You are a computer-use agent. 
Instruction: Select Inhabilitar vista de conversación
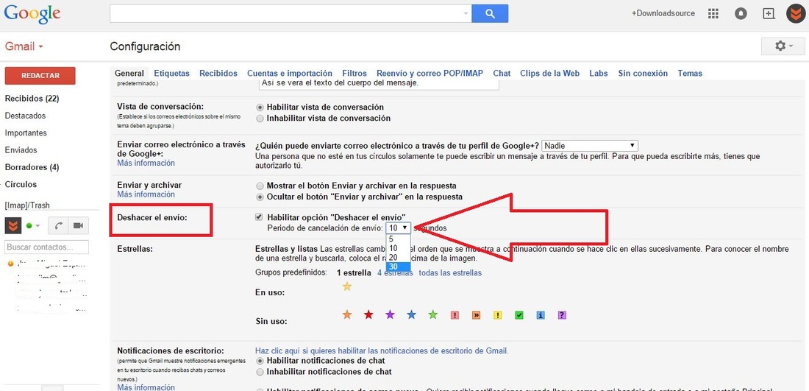260,119
